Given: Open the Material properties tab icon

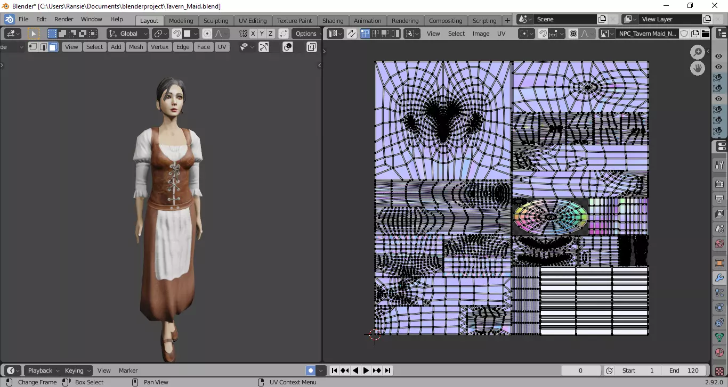Looking at the screenshot, I should point(720,352).
